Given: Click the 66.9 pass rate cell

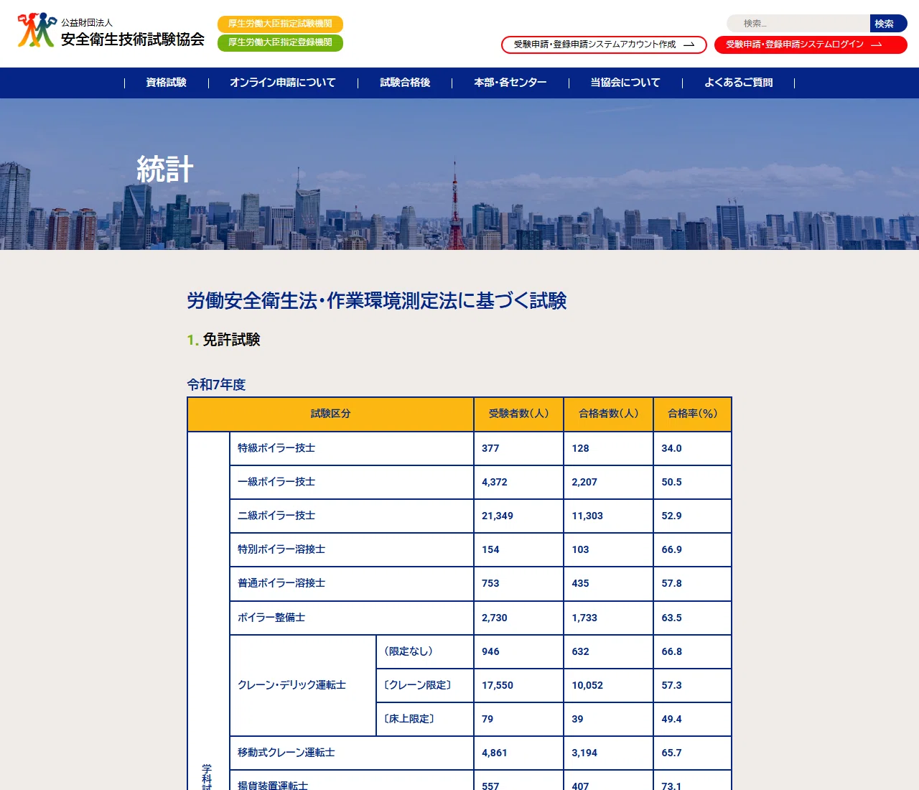Looking at the screenshot, I should point(692,549).
